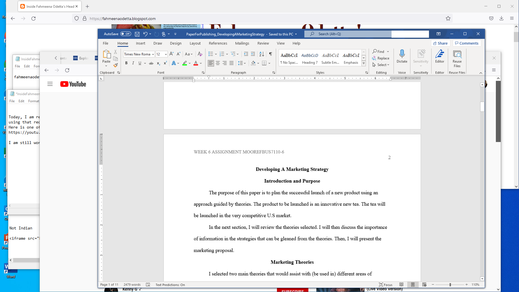Viewport: 519px width, 292px height.
Task: Collapse the Word ribbon with the chevron
Action: (x=481, y=73)
